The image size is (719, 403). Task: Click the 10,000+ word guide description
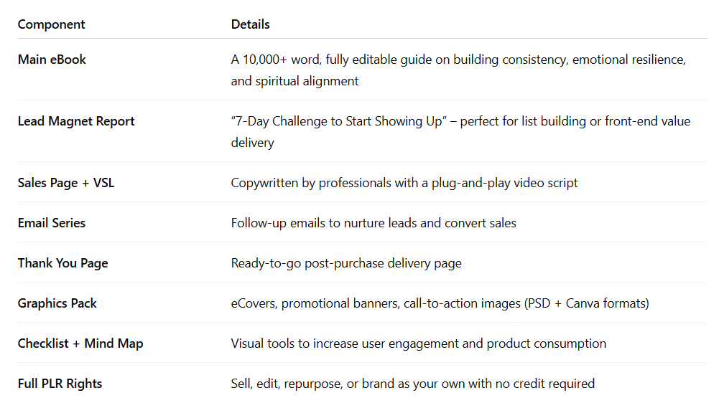point(458,70)
